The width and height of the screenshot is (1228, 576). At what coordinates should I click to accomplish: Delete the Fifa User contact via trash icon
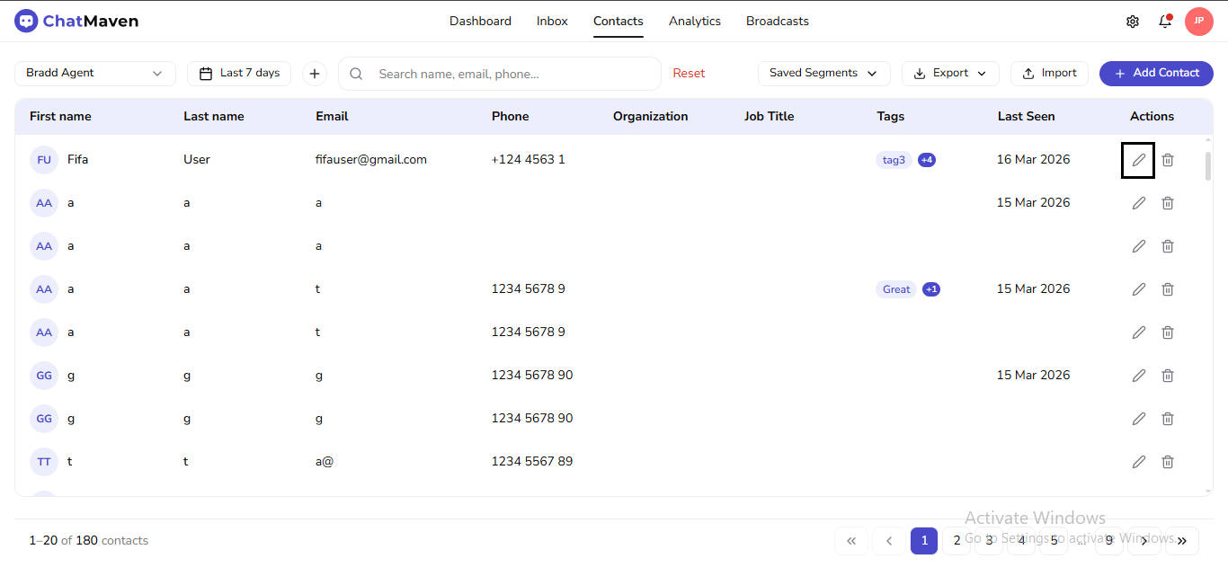[x=1168, y=159]
